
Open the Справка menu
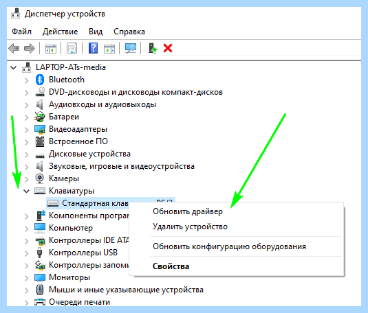pyautogui.click(x=129, y=32)
